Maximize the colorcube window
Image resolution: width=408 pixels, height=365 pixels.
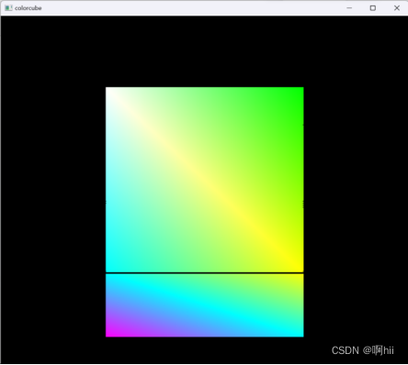tap(373, 8)
